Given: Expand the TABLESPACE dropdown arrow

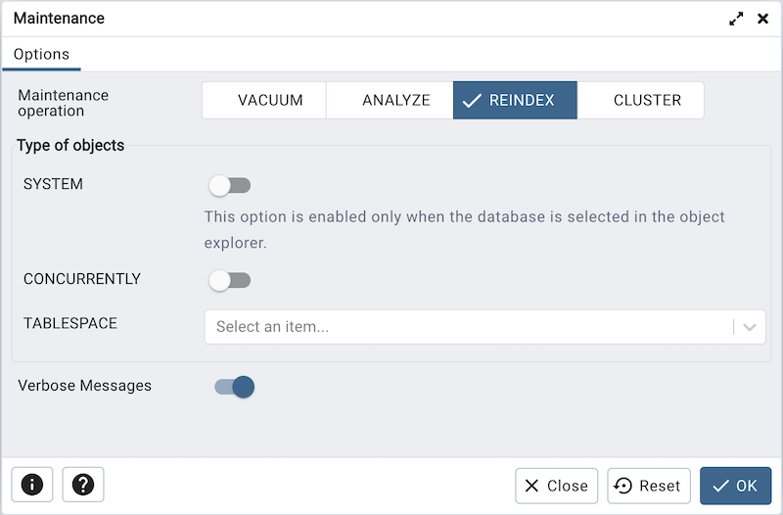Looking at the screenshot, I should pos(751,327).
